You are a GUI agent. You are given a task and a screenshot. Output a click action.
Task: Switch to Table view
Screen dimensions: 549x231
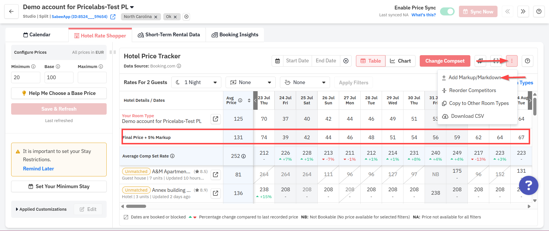coord(371,61)
